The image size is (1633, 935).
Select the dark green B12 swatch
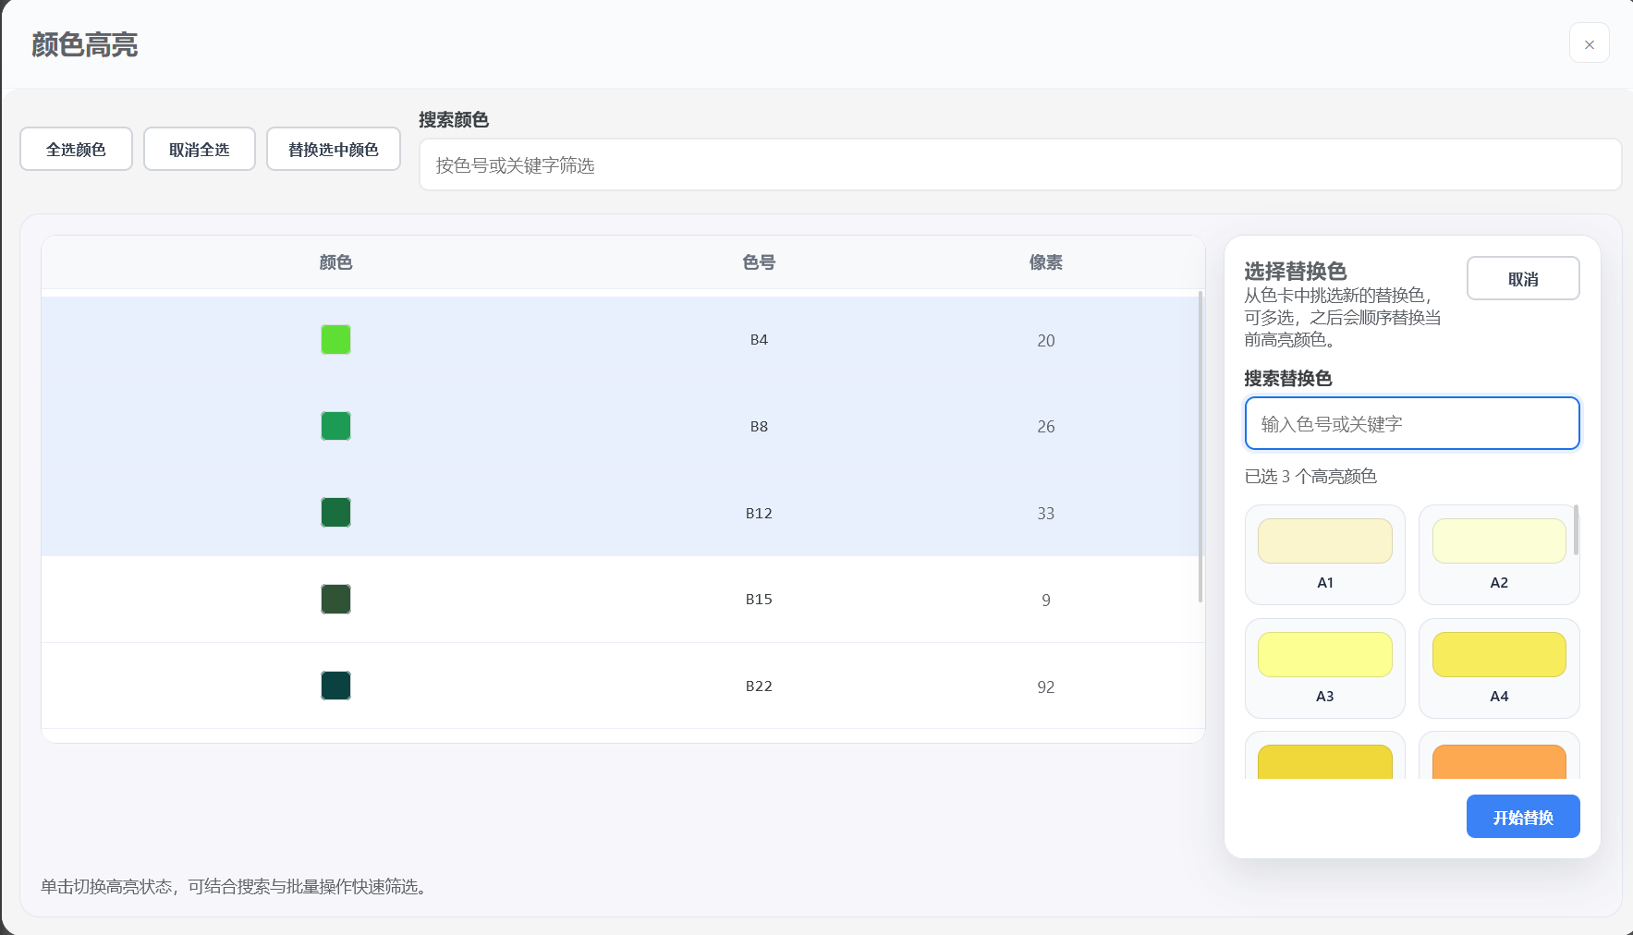point(335,513)
